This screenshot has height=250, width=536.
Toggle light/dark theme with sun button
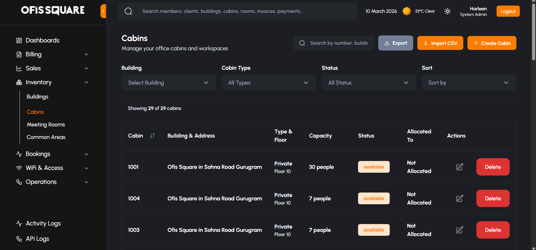pos(447,11)
